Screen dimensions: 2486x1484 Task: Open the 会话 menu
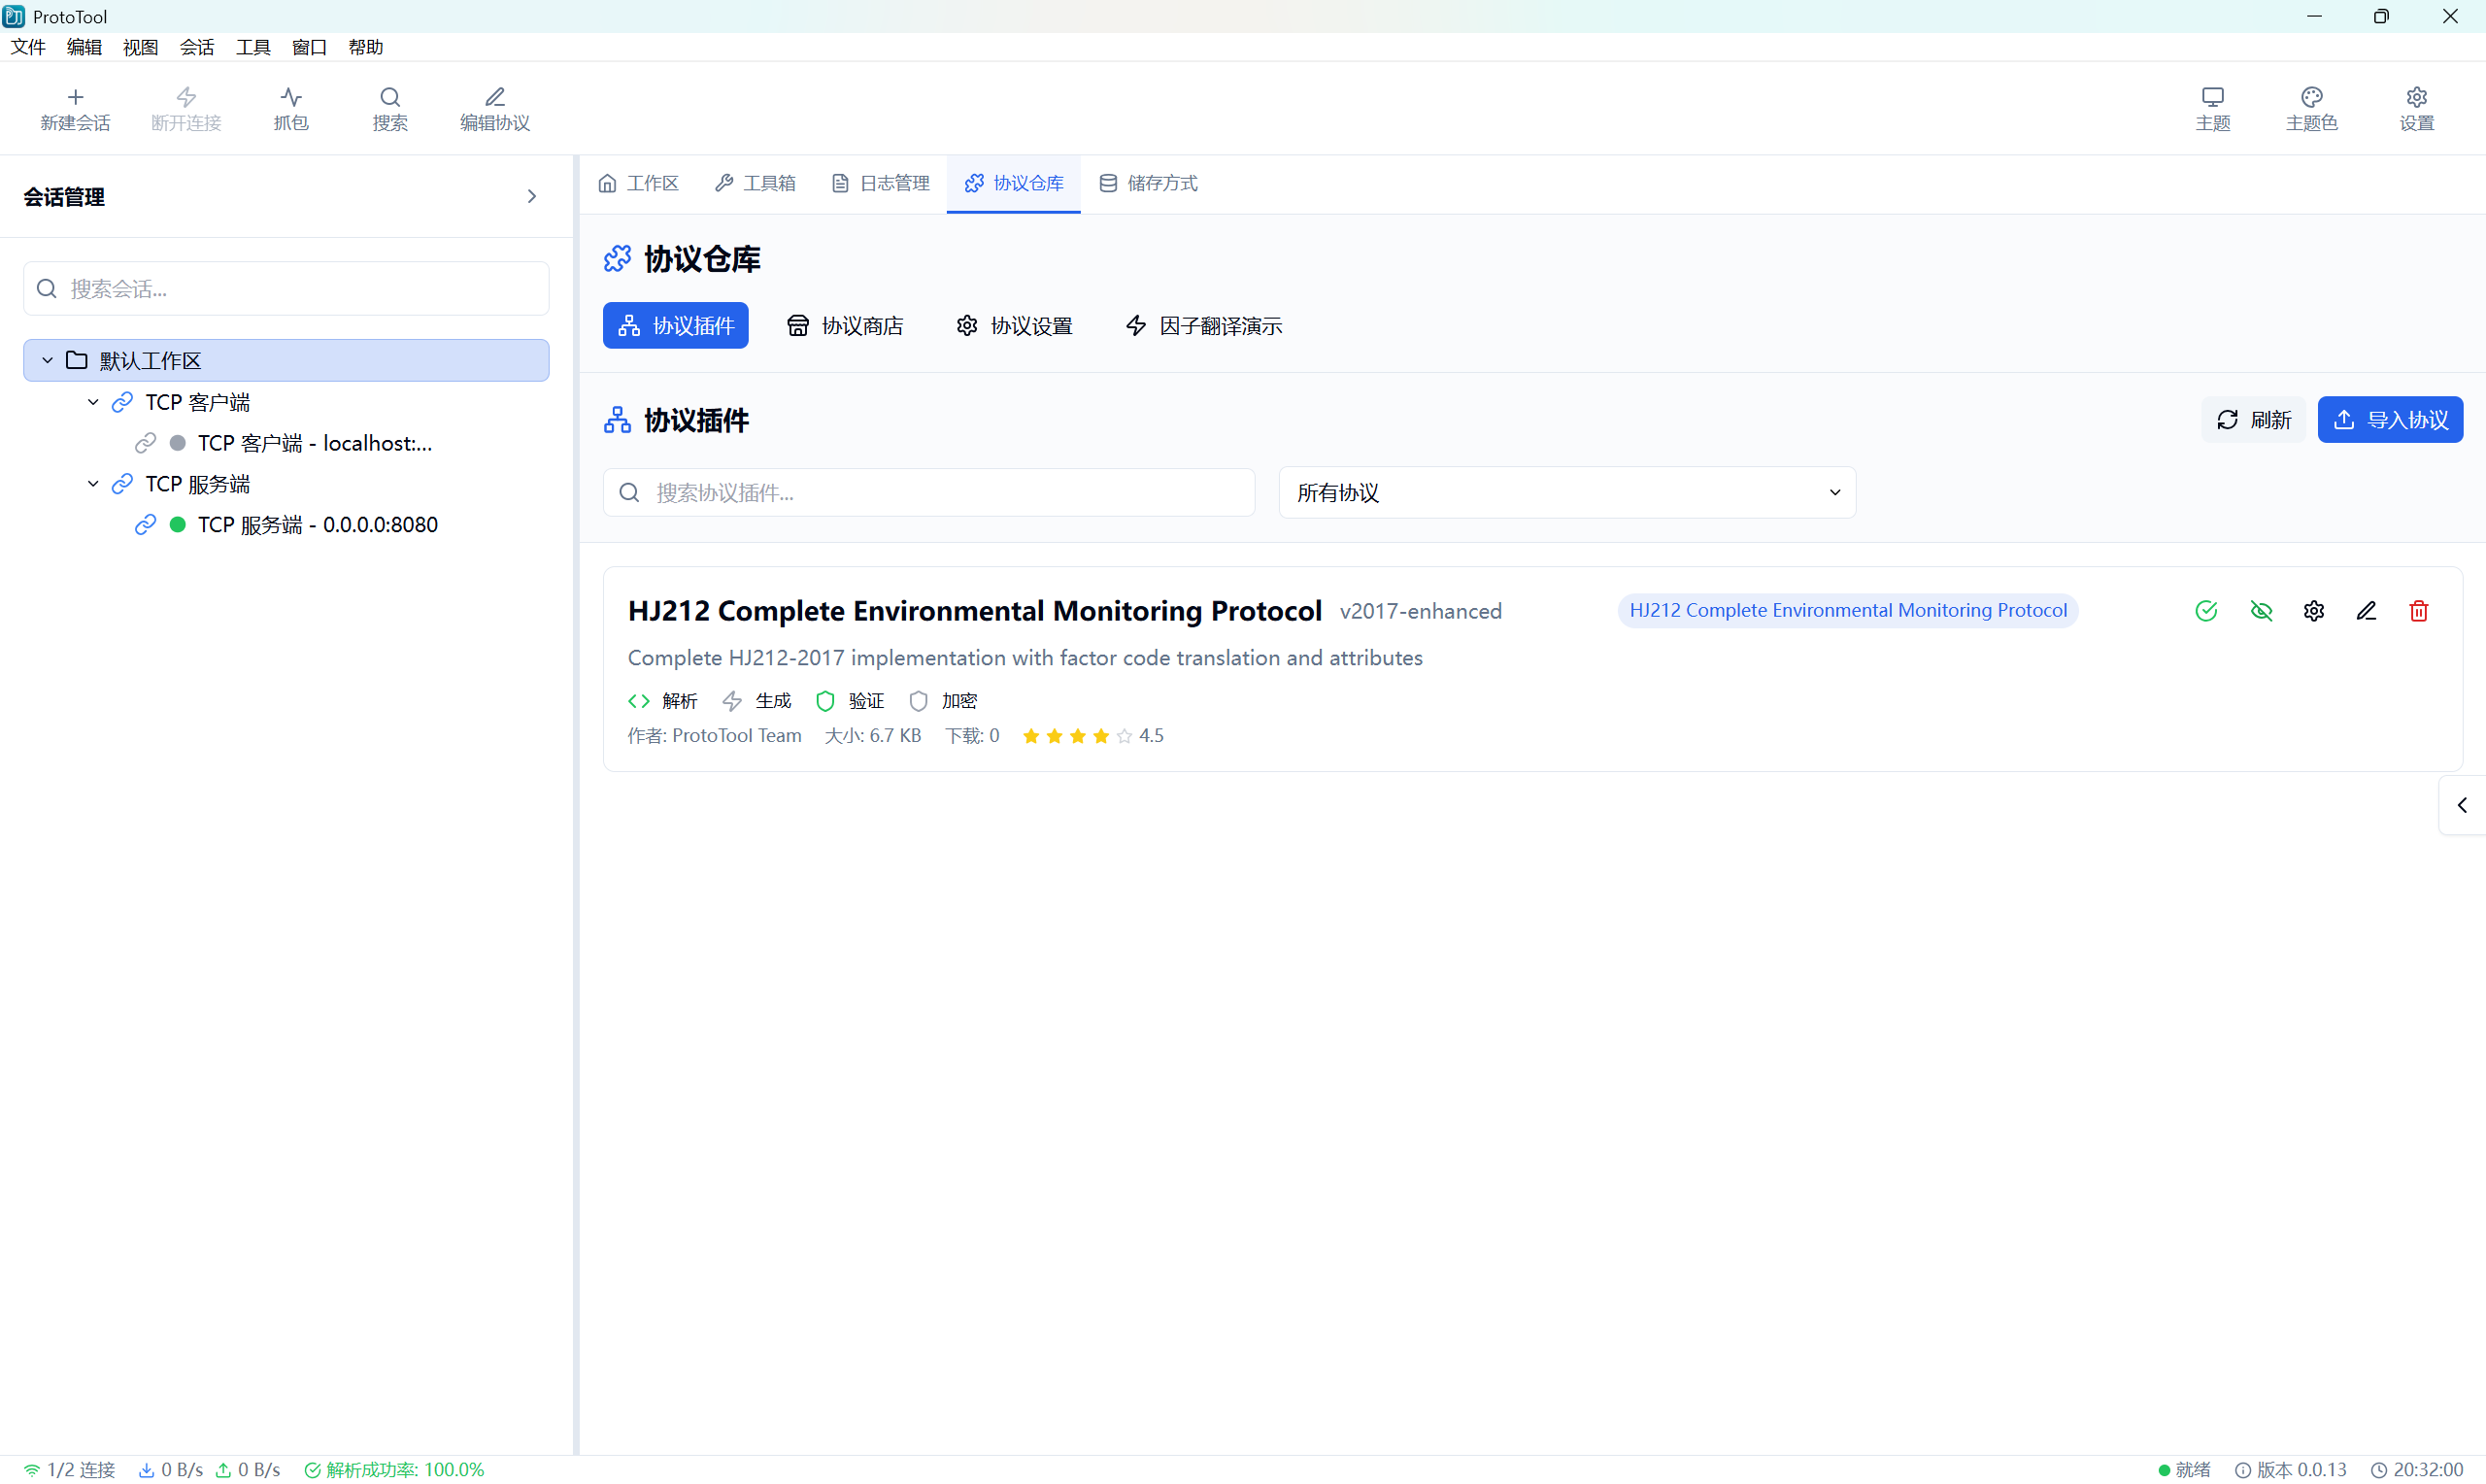point(197,47)
